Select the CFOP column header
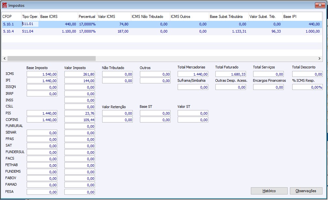Screen dimensions: 328x200 tap(11, 17)
